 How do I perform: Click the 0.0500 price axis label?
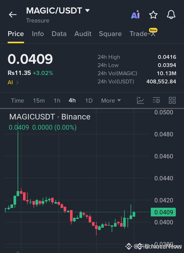[x=164, y=112]
